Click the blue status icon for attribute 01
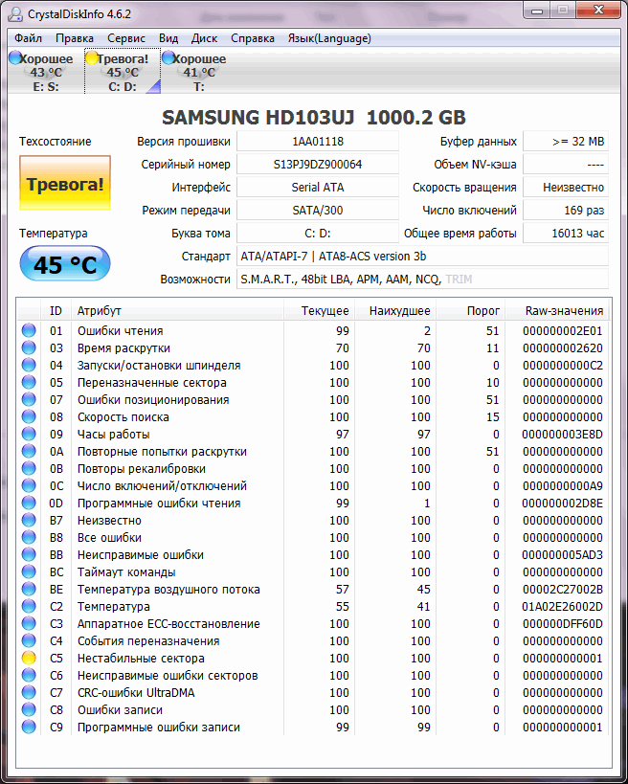The width and height of the screenshot is (628, 784). (x=29, y=330)
